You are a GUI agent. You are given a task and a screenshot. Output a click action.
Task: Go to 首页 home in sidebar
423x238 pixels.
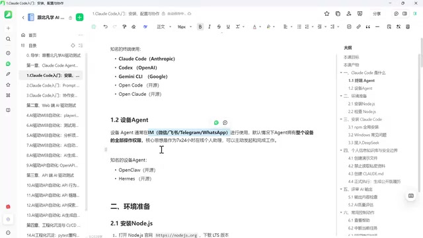click(32, 35)
